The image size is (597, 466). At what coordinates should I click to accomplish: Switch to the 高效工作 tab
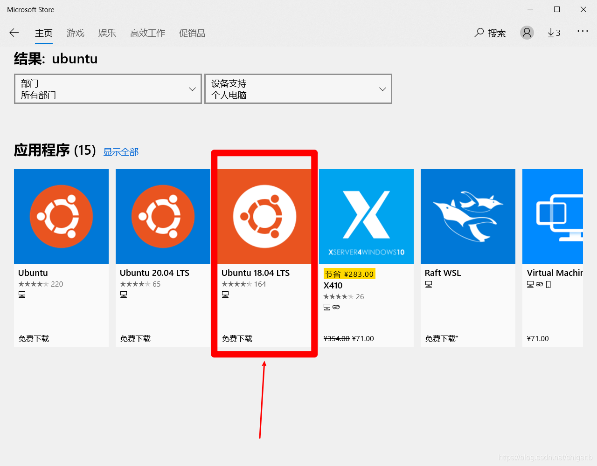pyautogui.click(x=147, y=33)
